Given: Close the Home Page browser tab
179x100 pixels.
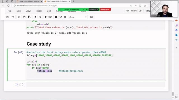Looking at the screenshot, I should tap(41, 1).
